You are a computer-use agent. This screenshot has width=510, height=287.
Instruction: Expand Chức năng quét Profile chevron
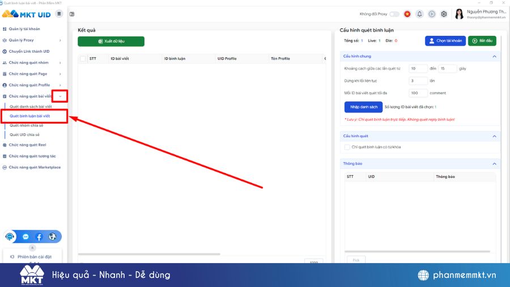tap(60, 85)
